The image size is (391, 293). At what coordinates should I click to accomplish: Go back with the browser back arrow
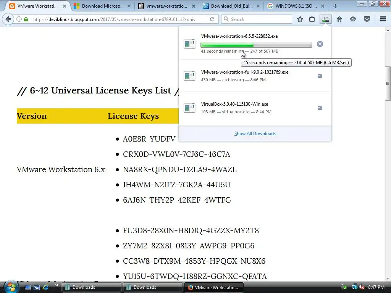8,19
